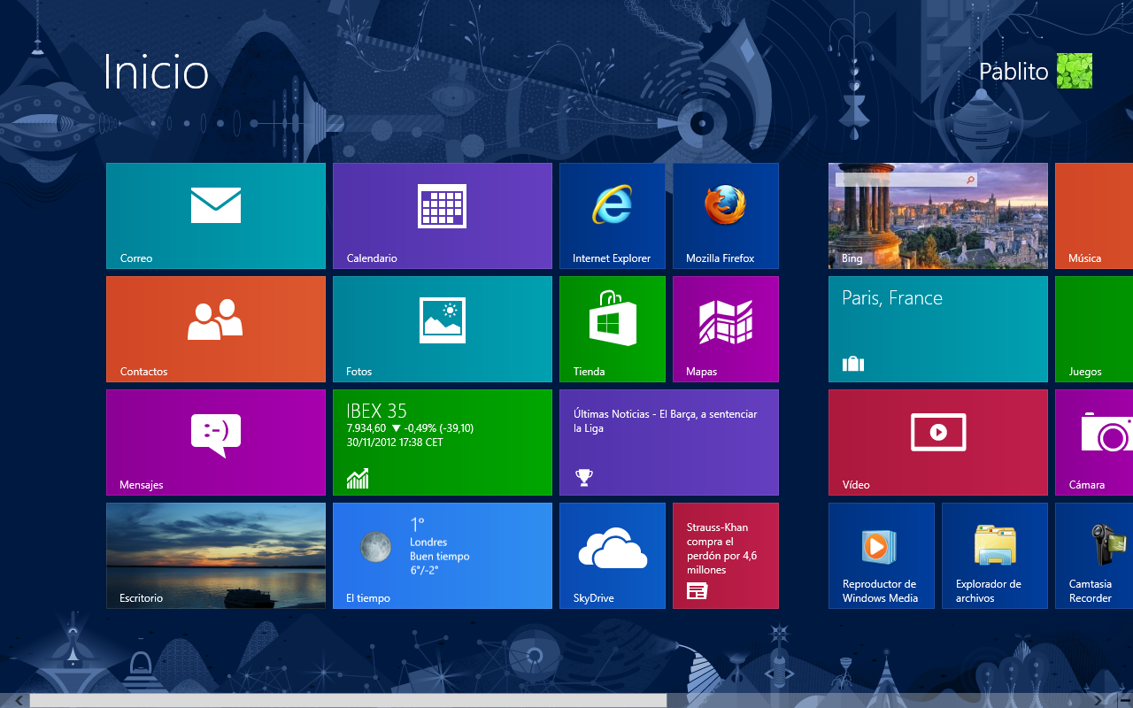Screen dimensions: 1133x708
Task: Launch Internet Explorer
Action: click(x=613, y=216)
